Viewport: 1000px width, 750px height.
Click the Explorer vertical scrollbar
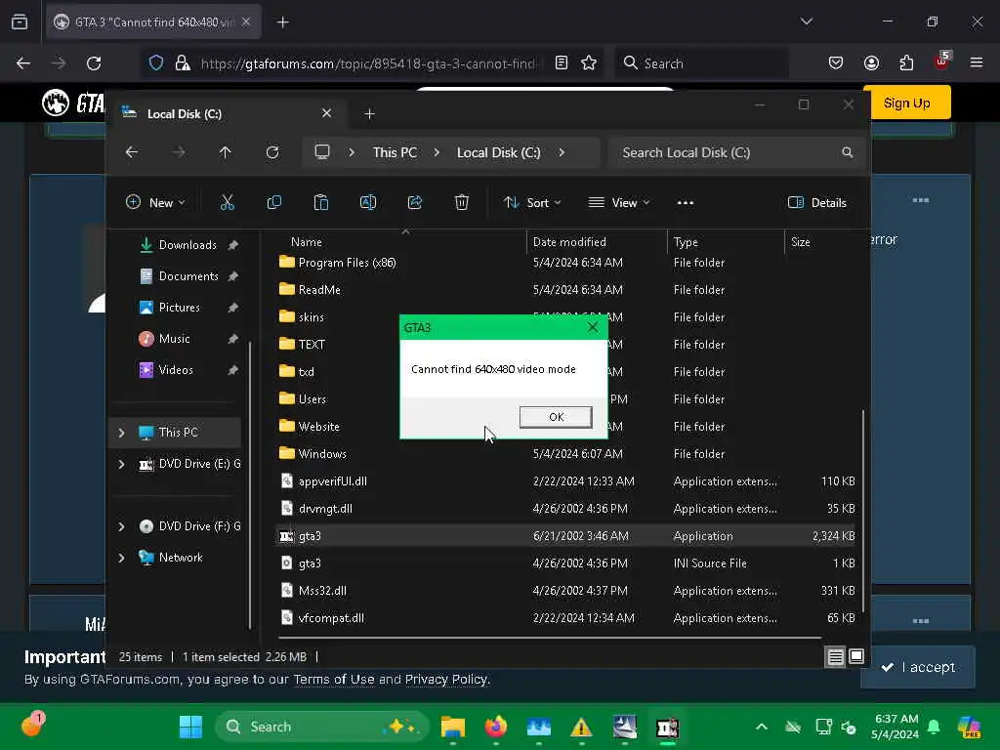(x=863, y=510)
